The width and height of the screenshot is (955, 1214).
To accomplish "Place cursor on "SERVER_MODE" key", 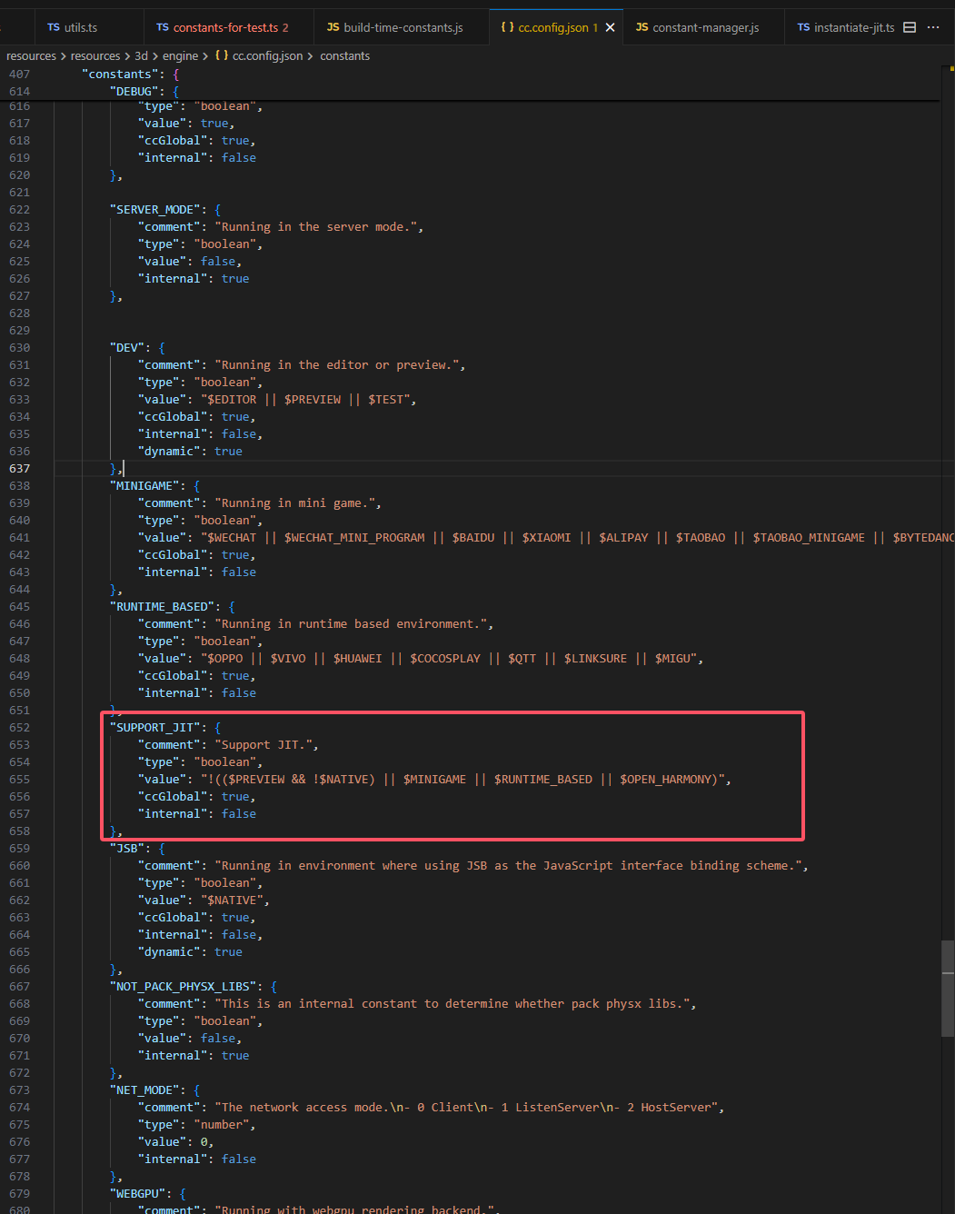I will [158, 210].
